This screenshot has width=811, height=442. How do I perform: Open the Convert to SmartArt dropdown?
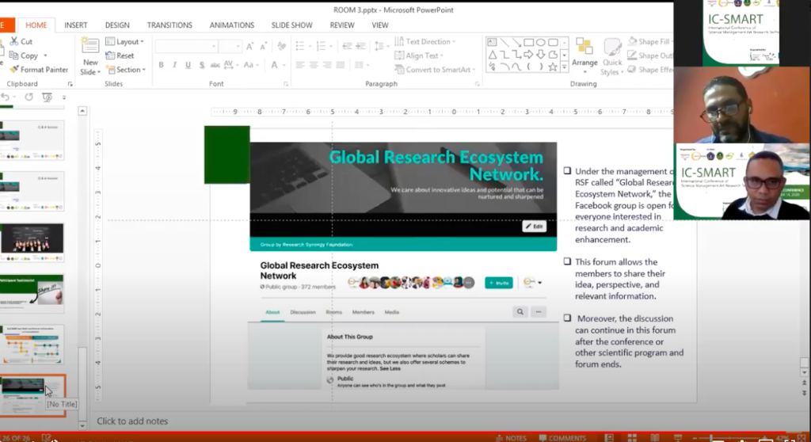click(435, 70)
